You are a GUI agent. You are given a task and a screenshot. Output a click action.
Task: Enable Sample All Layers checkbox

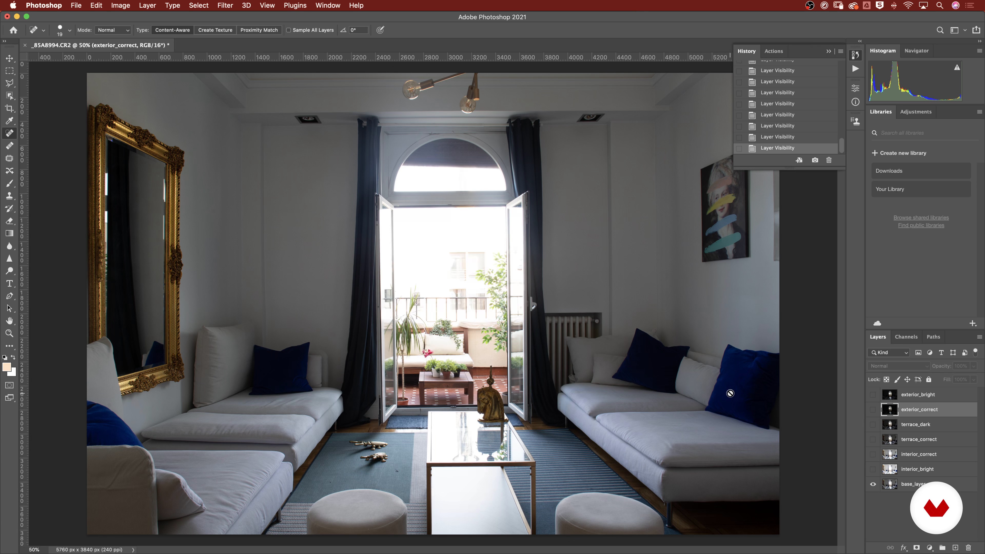289,30
